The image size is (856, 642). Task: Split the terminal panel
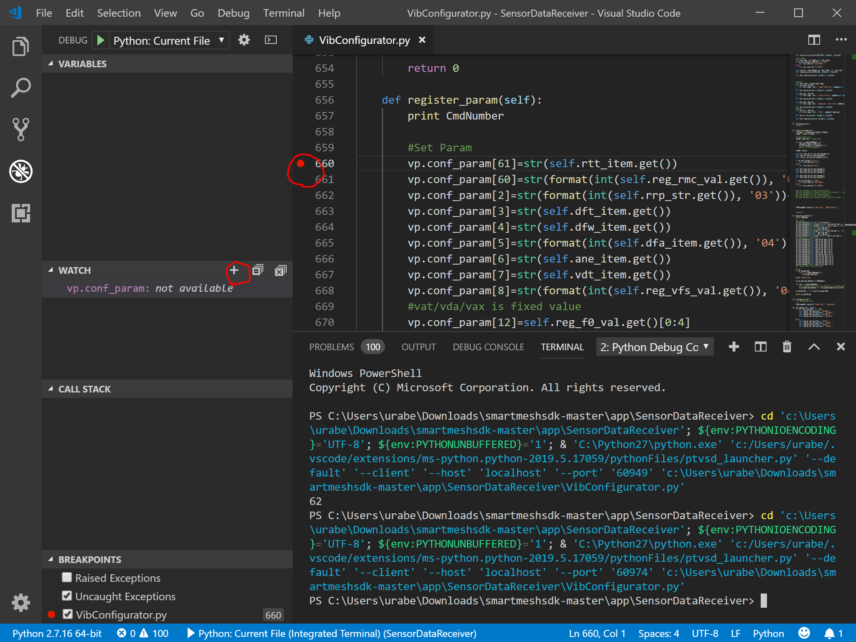pos(761,347)
